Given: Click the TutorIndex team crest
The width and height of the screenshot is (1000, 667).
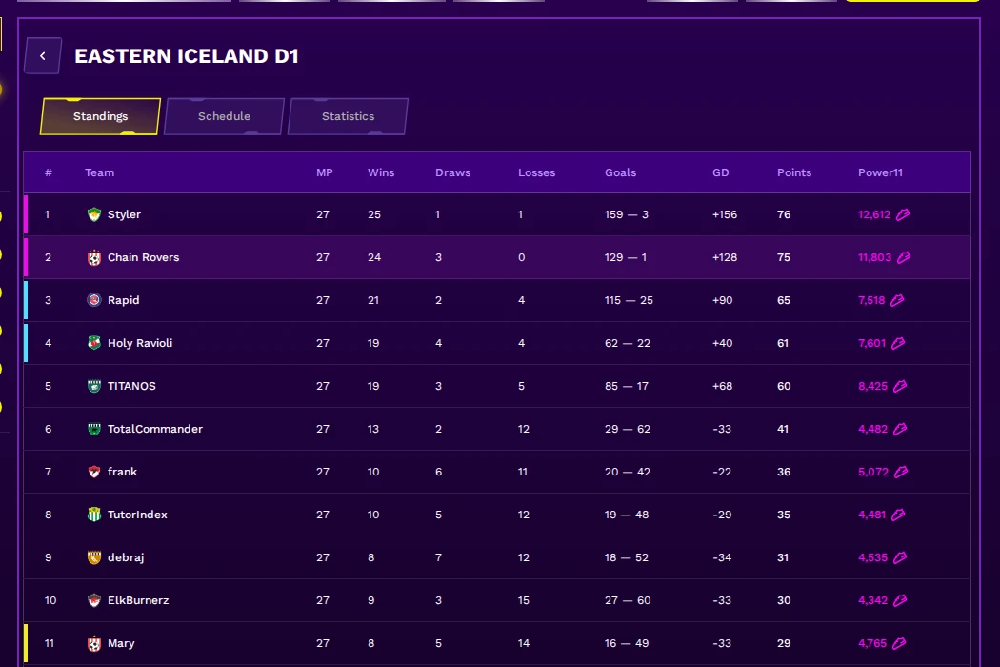Looking at the screenshot, I should point(93,515).
